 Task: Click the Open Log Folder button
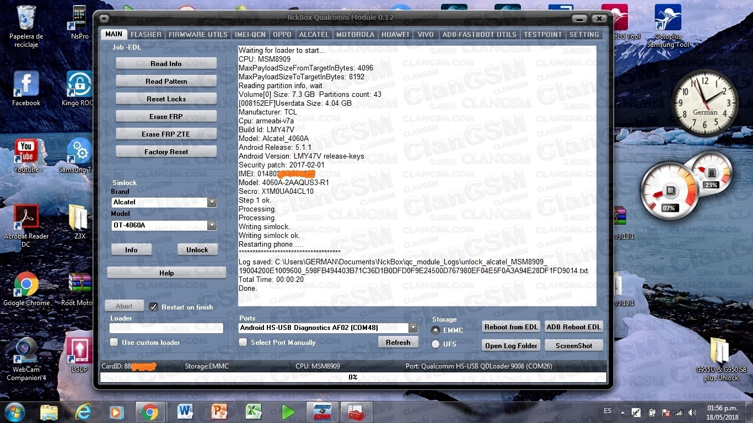tap(511, 345)
